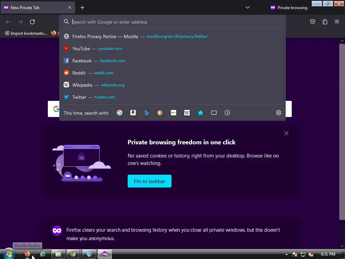
Task: Click the page vertical scrollbar thumb
Action: pyautogui.click(x=342, y=132)
